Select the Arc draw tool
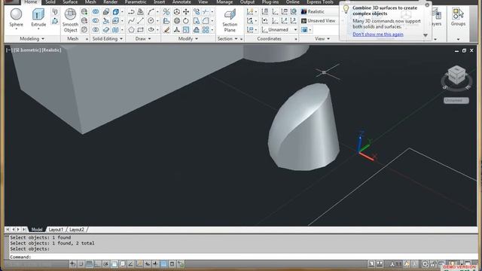Viewport: 482px width, 271px height. click(151, 12)
